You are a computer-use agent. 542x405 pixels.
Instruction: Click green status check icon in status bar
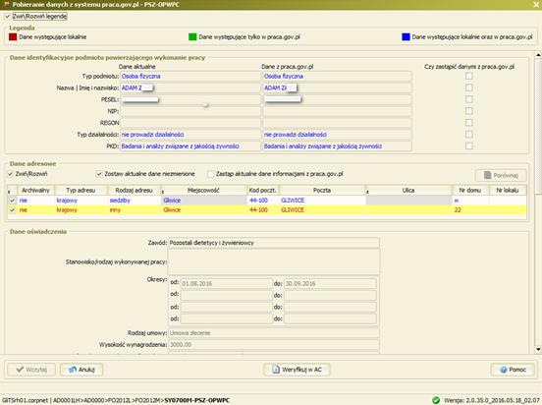coord(436,400)
